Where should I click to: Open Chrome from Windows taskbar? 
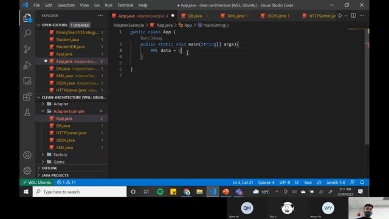(187, 192)
